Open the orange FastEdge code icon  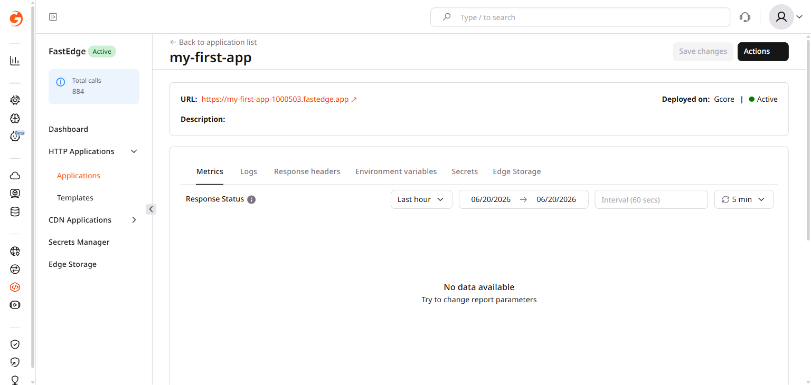click(x=15, y=287)
